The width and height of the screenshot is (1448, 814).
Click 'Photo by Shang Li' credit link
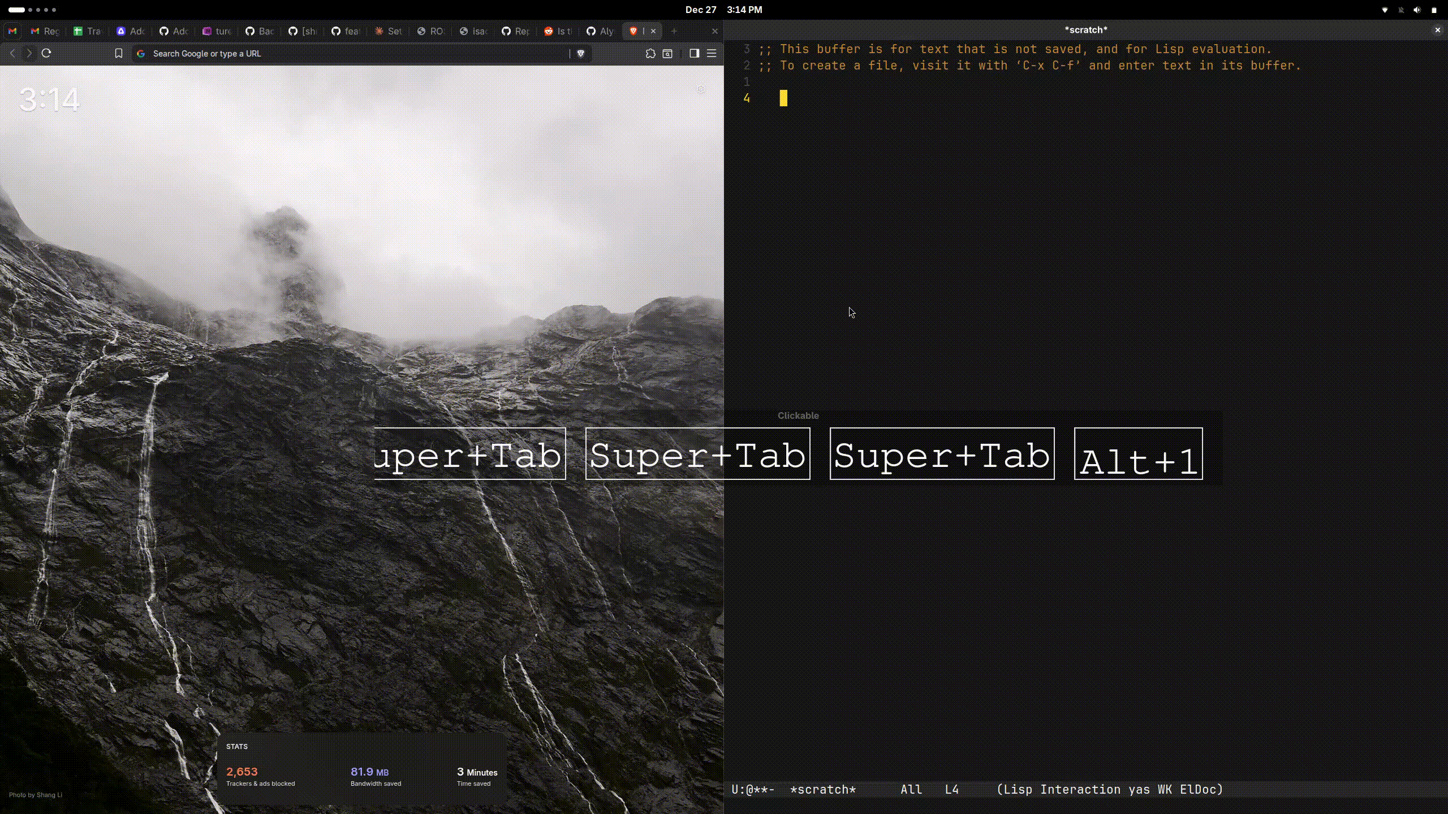[x=36, y=795]
